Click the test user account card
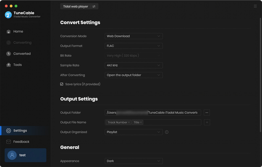This screenshot has width=262, height=167. pyautogui.click(x=26, y=155)
